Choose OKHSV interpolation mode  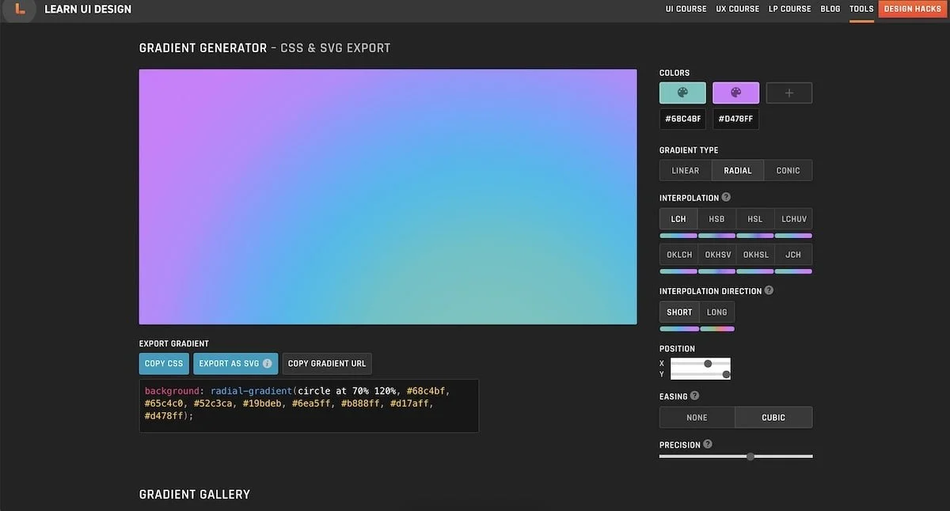click(716, 255)
